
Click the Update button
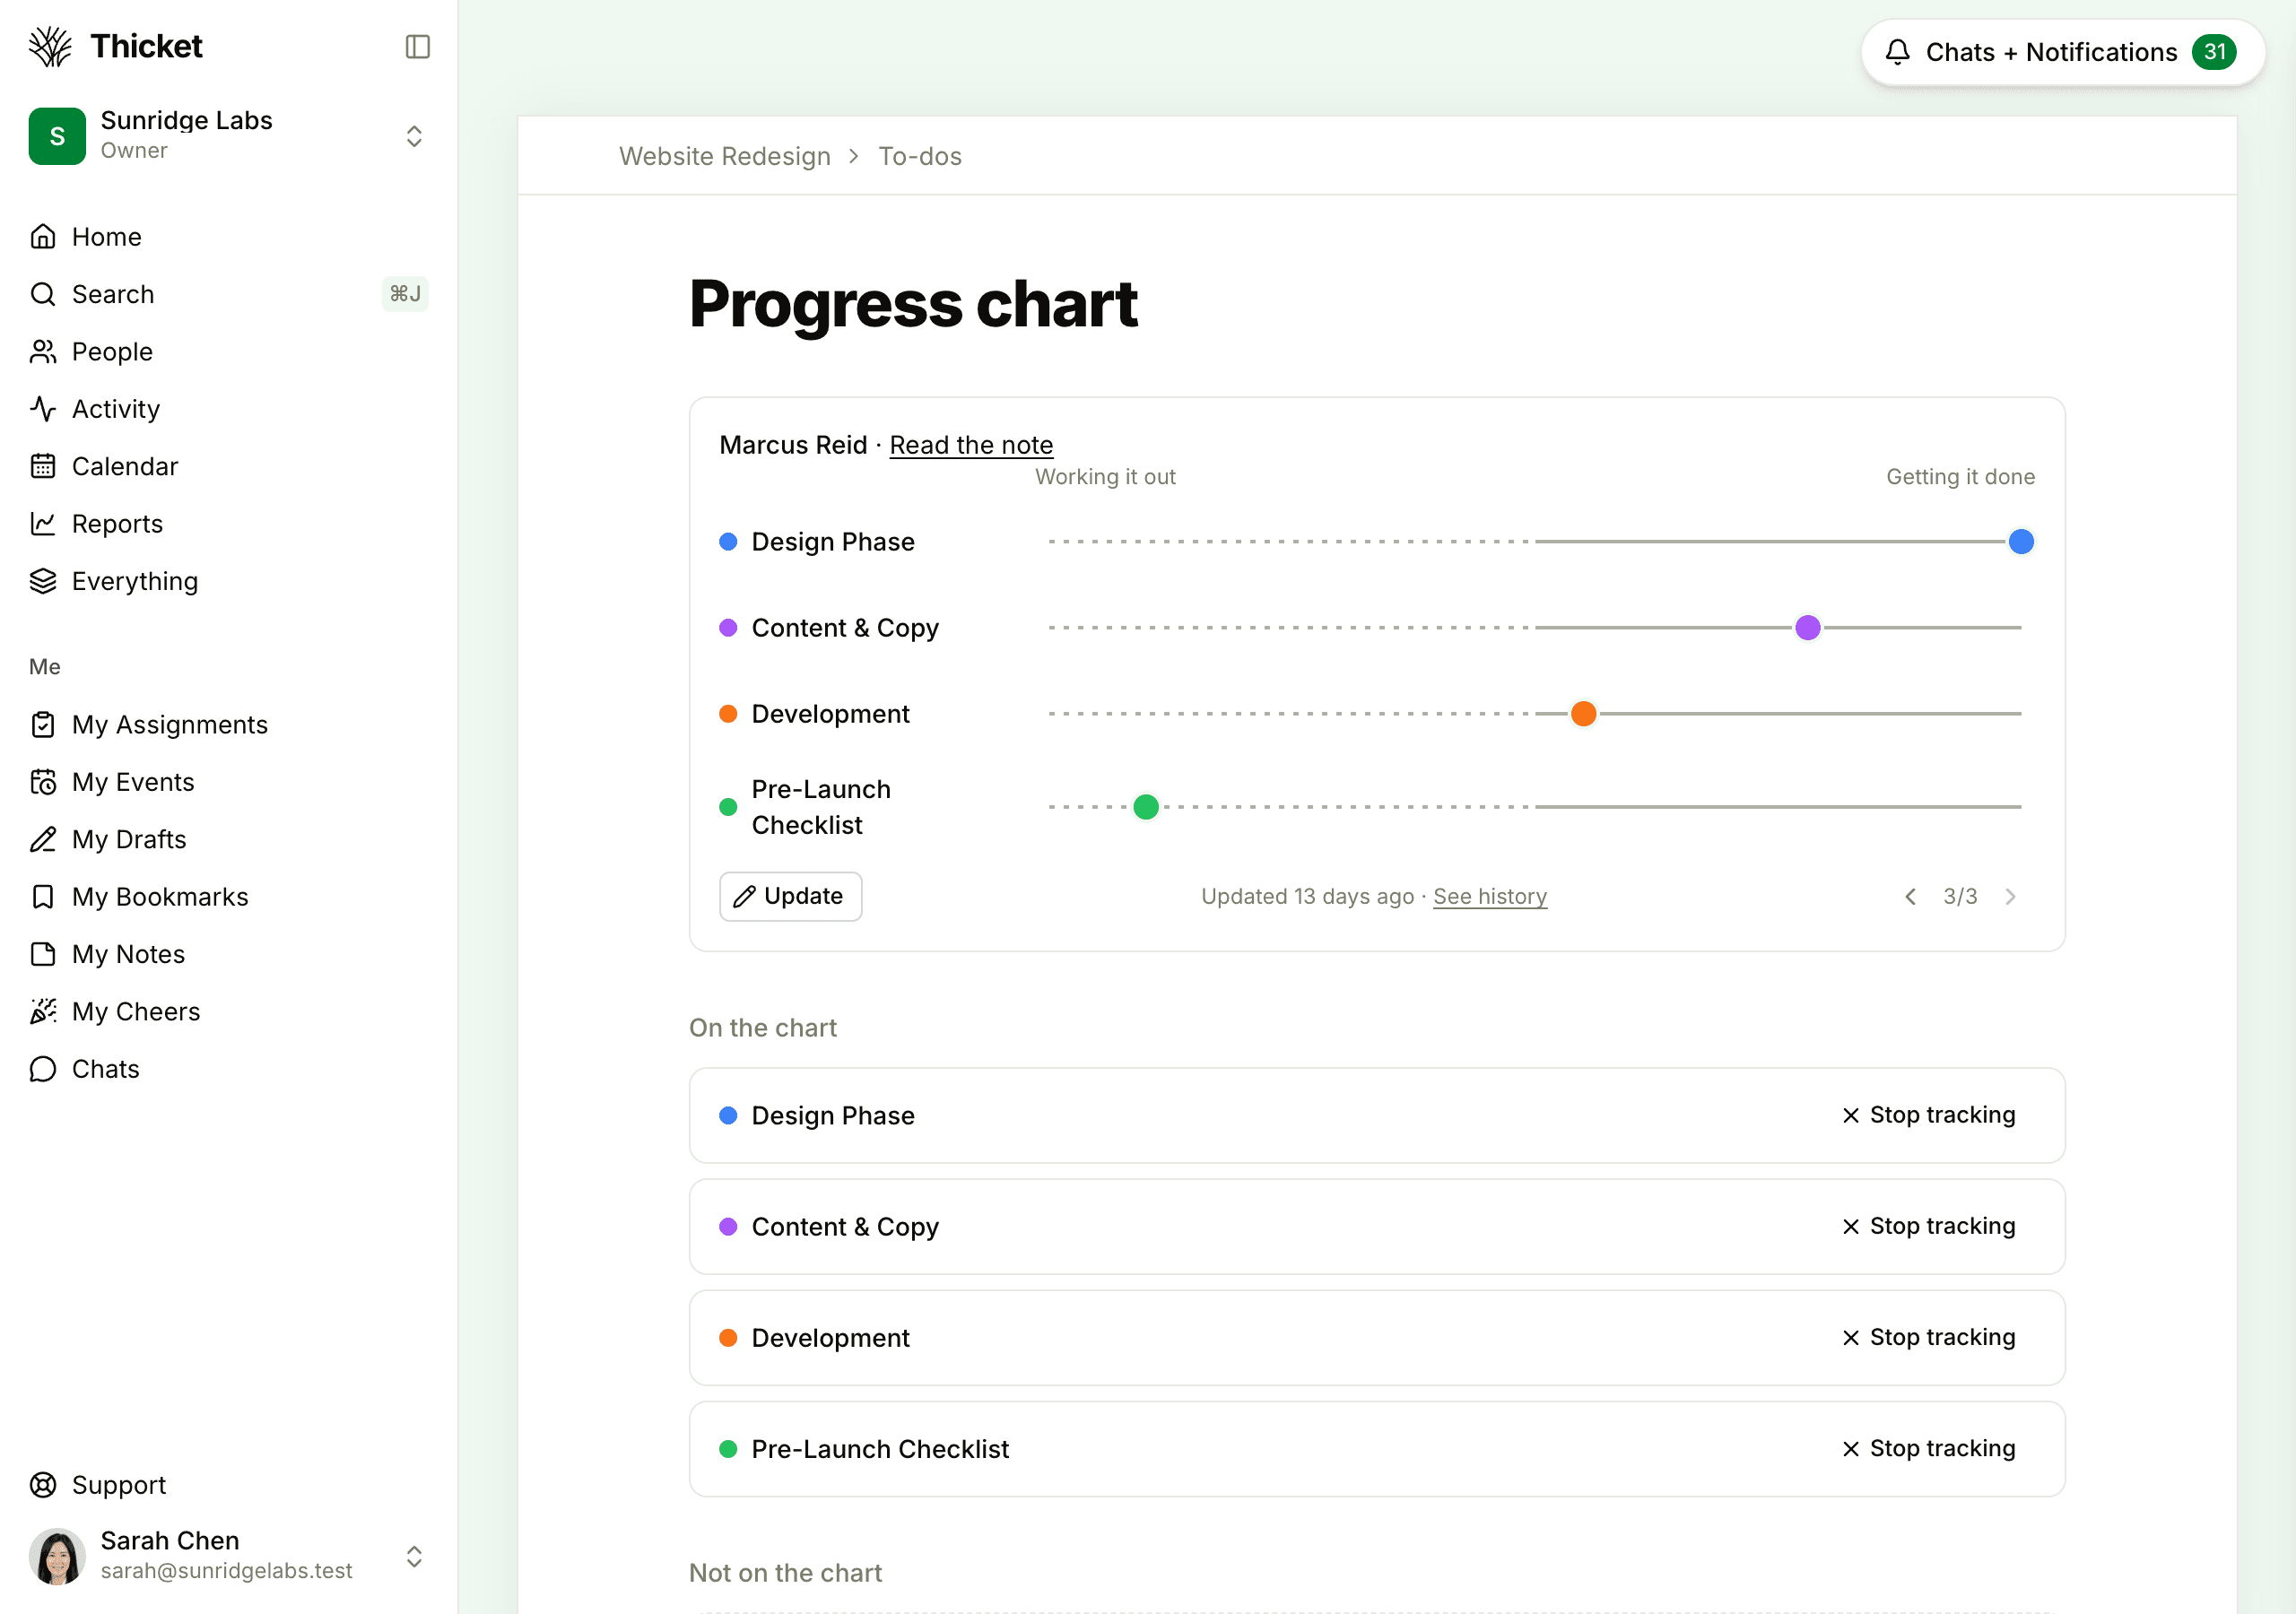(x=790, y=896)
